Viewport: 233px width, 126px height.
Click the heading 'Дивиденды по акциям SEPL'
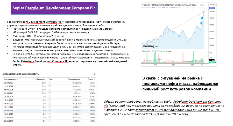tap(21, 74)
